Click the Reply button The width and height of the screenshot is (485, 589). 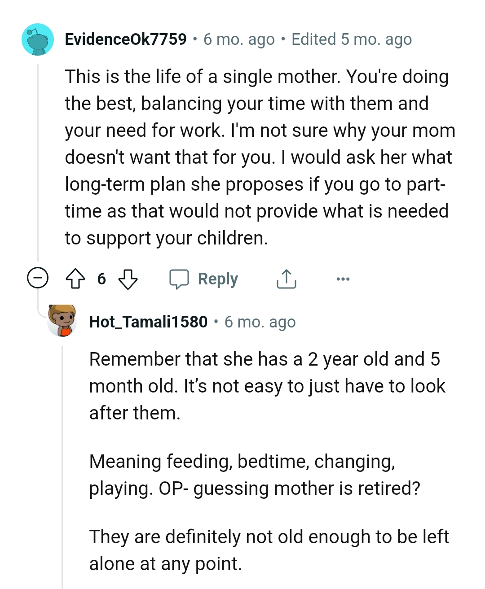217,279
